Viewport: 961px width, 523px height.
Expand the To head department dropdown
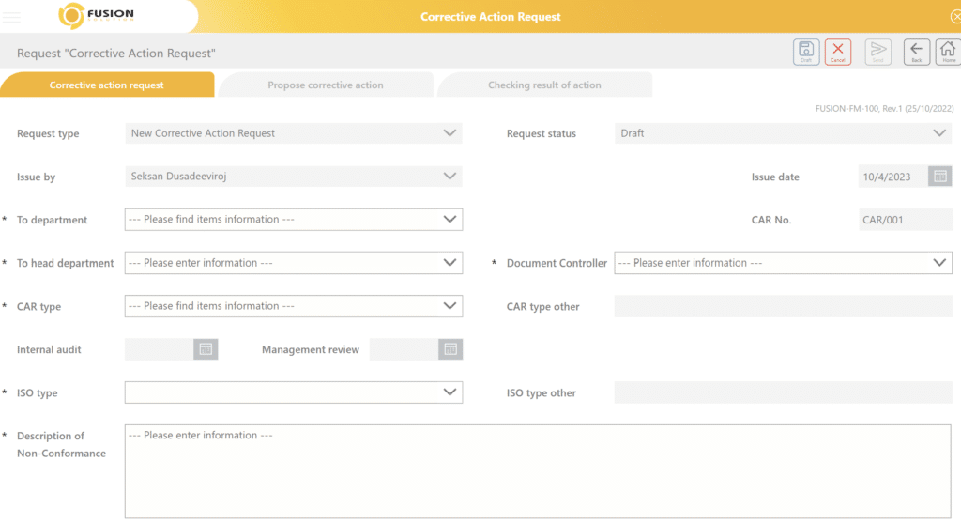[294, 263]
